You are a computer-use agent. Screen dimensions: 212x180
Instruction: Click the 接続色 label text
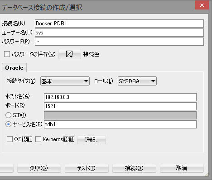click(92, 54)
